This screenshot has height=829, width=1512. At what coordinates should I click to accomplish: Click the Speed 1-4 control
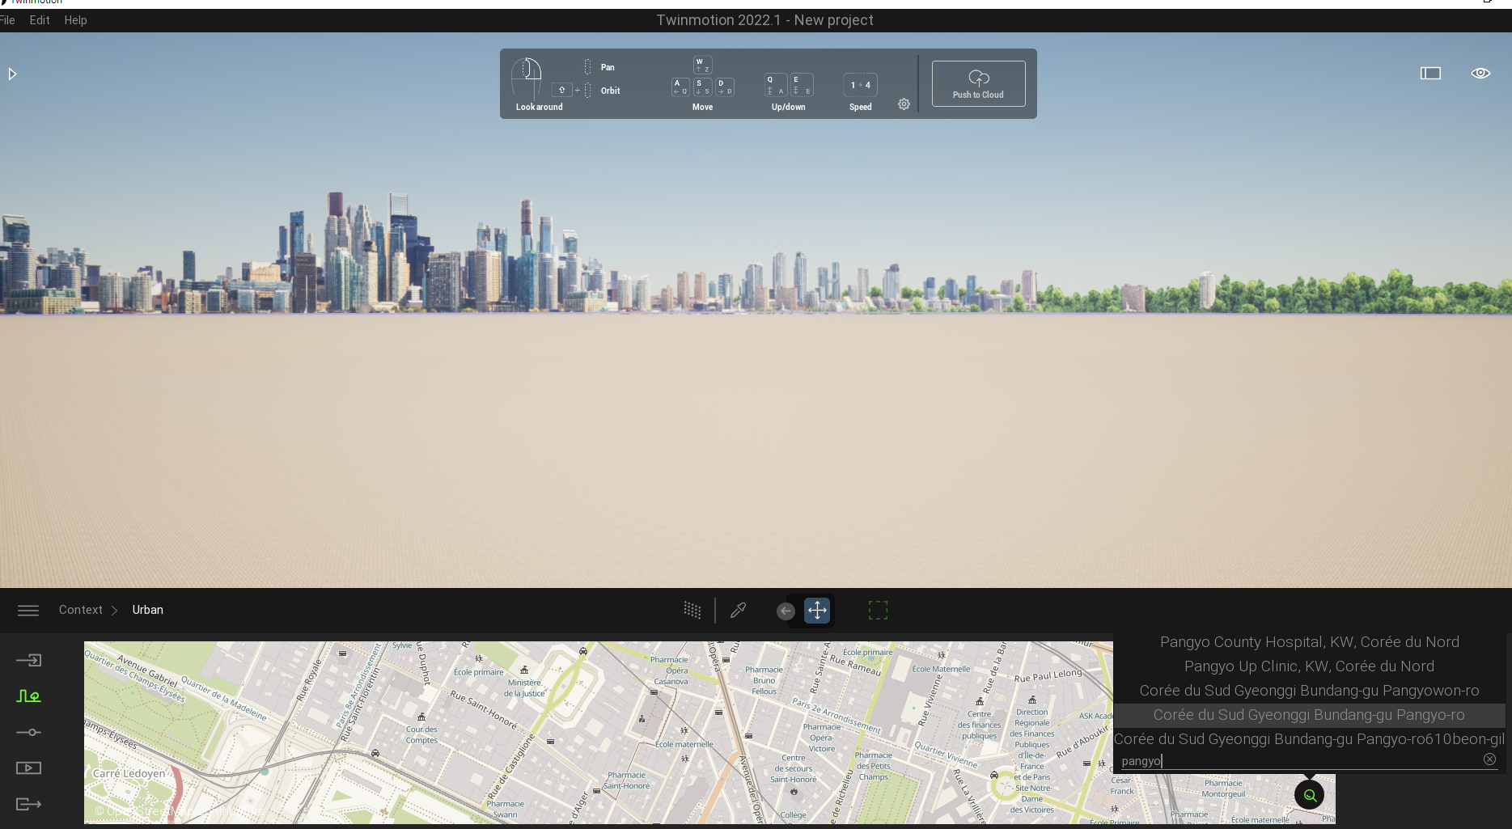[x=860, y=85]
